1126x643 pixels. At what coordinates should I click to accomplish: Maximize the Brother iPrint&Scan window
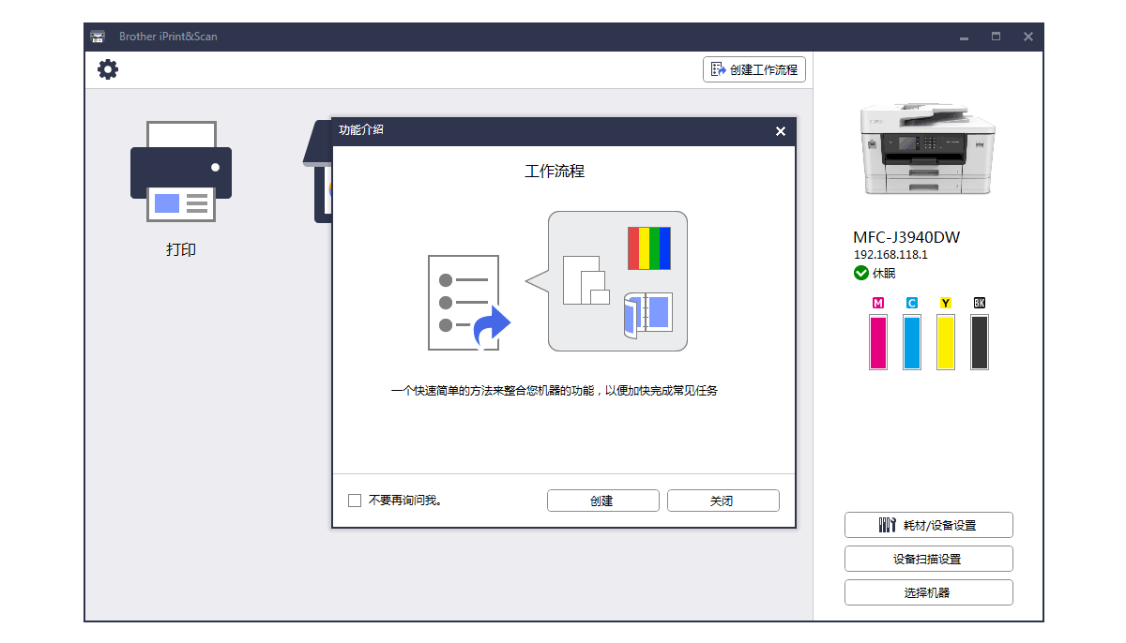996,37
